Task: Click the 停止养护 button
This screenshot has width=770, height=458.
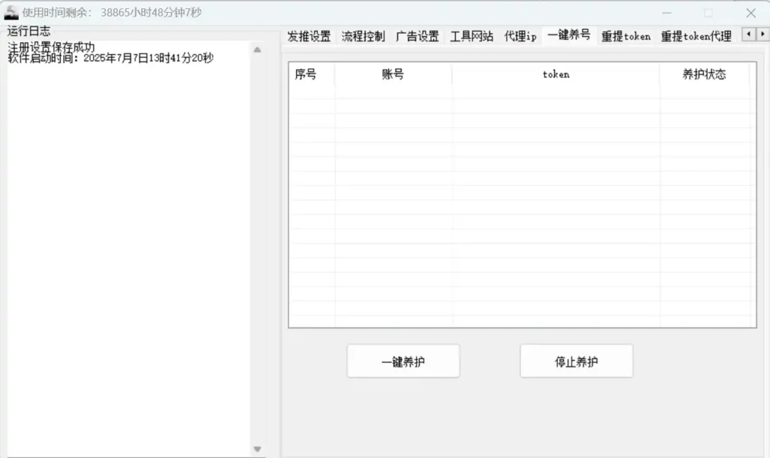Action: coord(577,361)
